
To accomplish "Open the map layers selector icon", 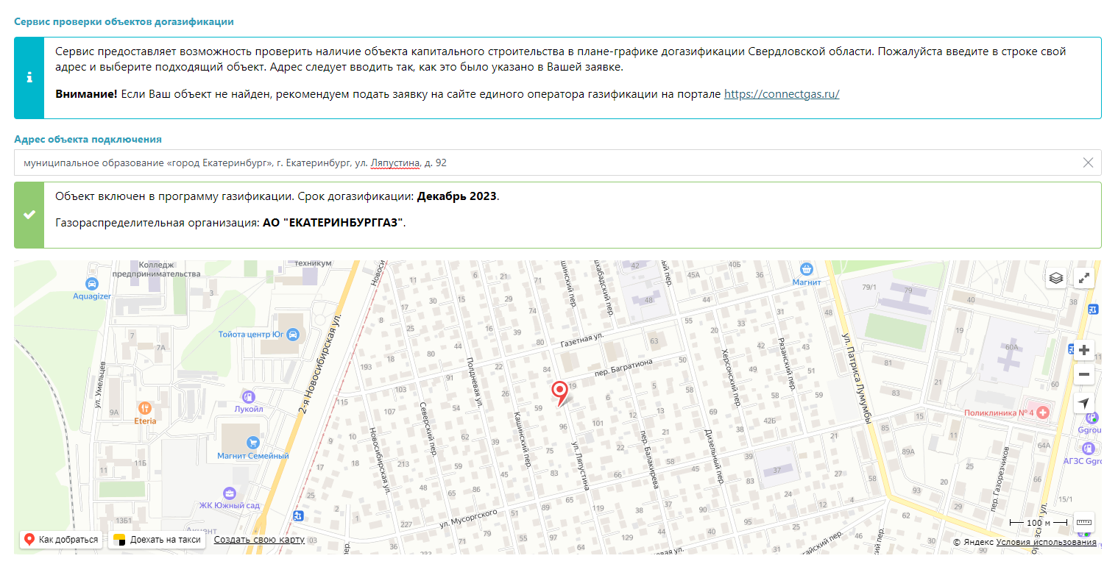I will (x=1055, y=278).
